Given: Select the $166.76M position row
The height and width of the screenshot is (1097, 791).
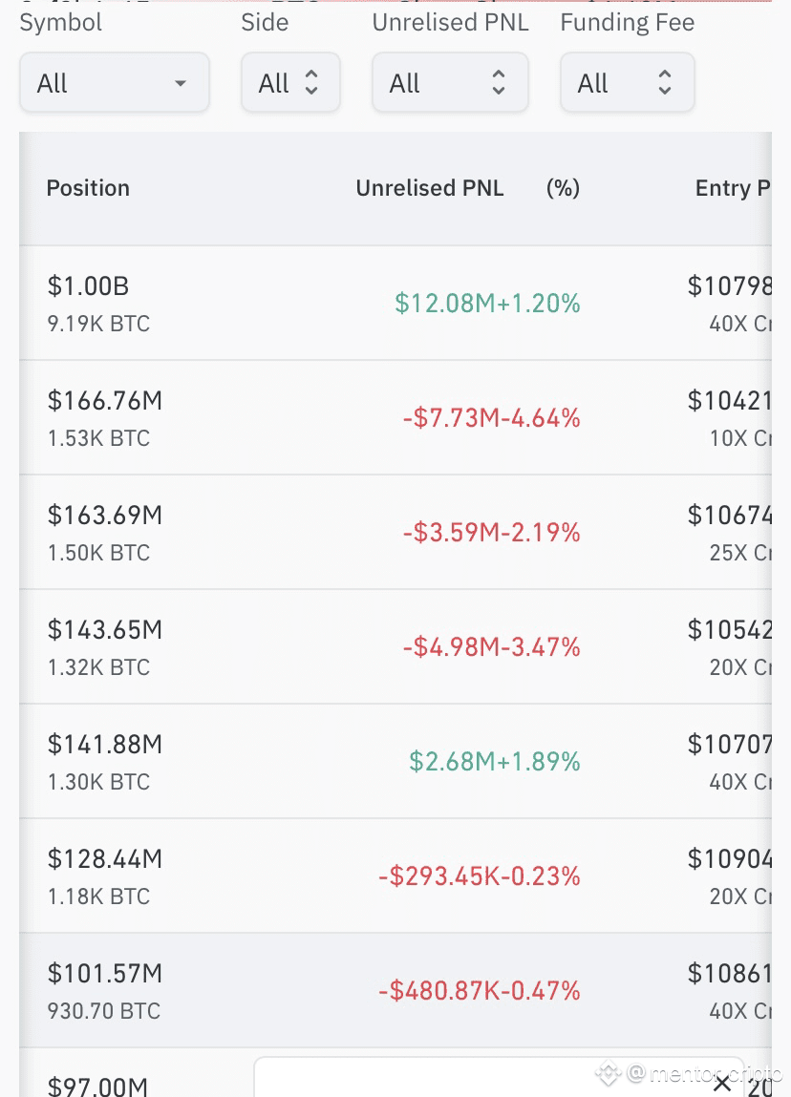Looking at the screenshot, I should (x=395, y=417).
